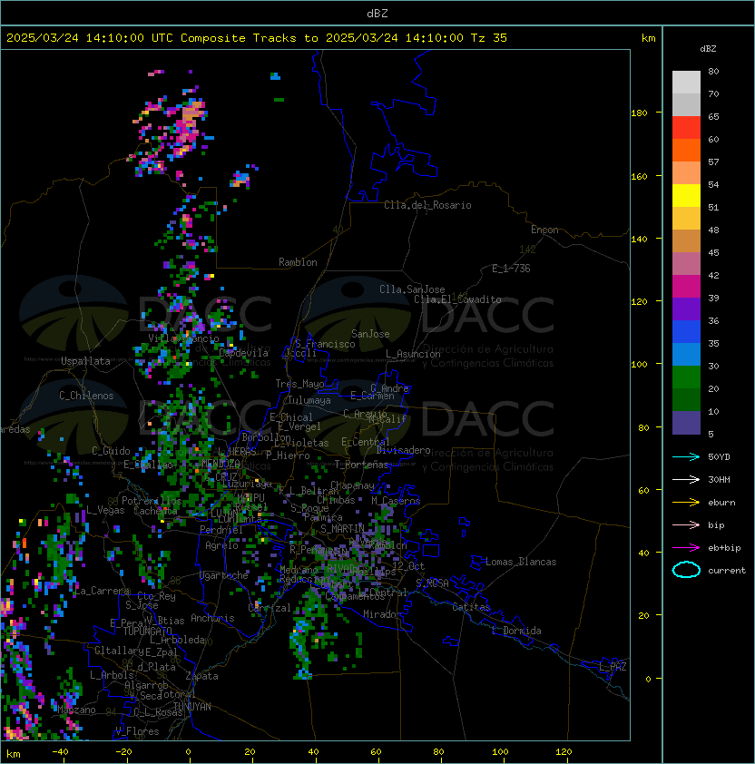The image size is (755, 764).
Task: Click the light blue 30-35 dBZ swatch
Action: point(686,355)
